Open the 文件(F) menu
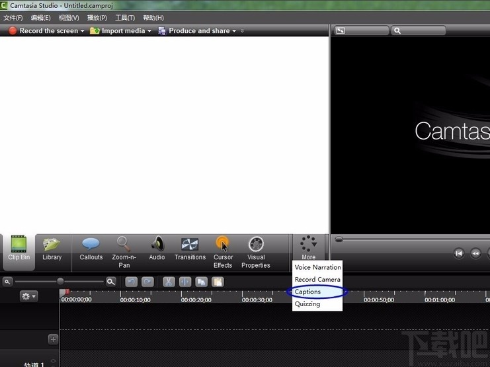Image resolution: width=490 pixels, height=367 pixels. 13,18
